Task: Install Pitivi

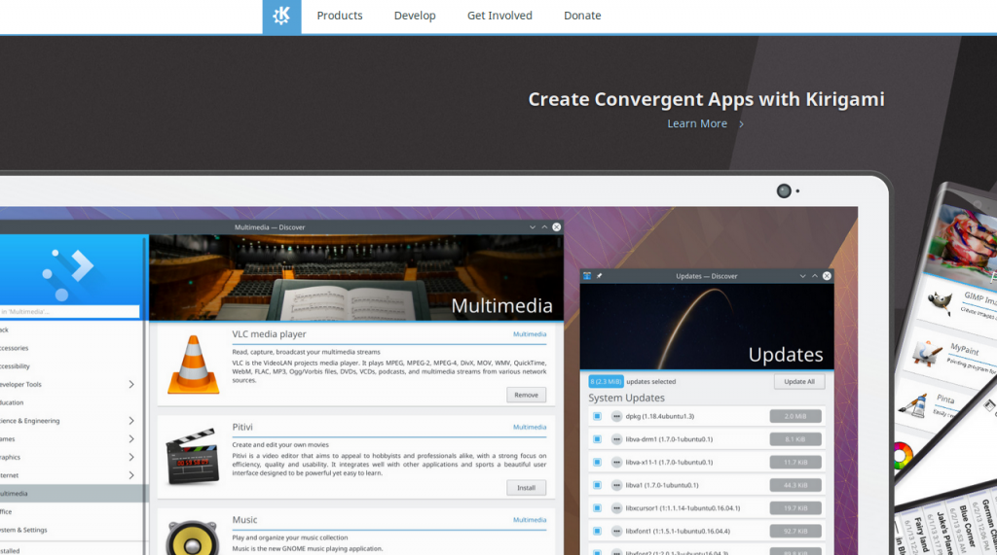Action: point(526,488)
